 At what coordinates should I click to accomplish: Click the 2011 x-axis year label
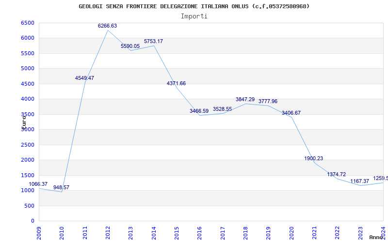point(85,233)
